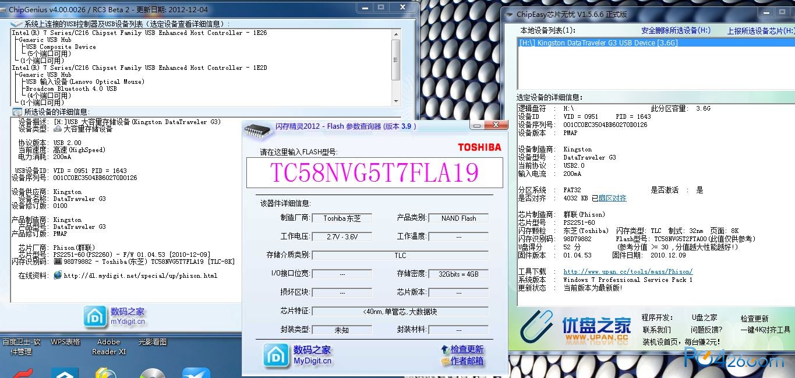The image size is (795, 378).
Task: Open the 检查更新 link in the Flash window
Action: (467, 349)
